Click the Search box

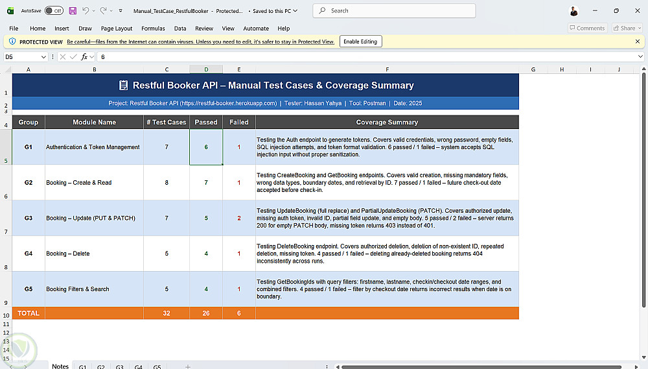coord(394,11)
